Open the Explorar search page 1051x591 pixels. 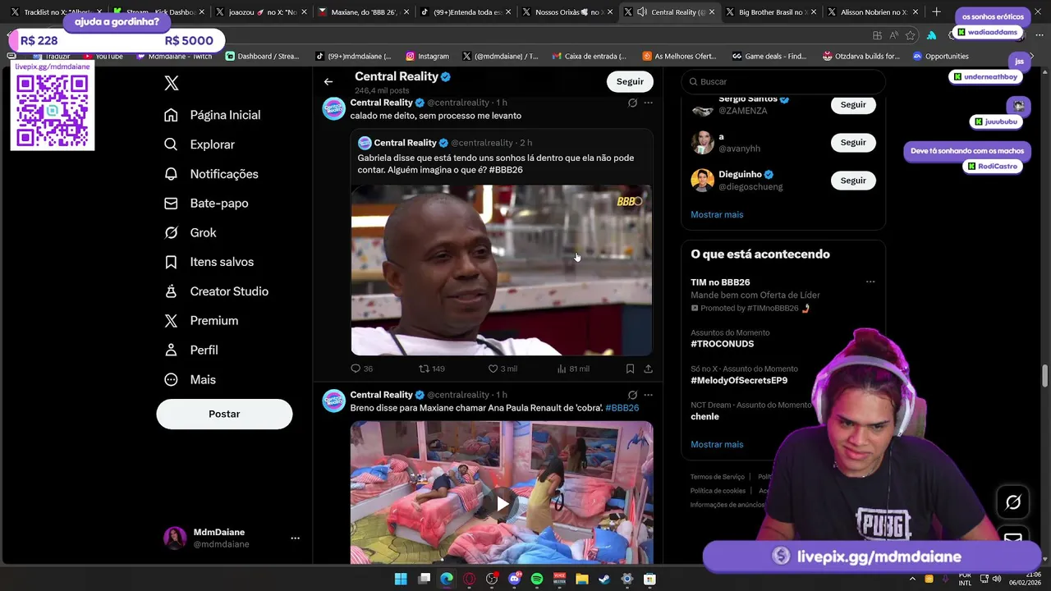[200, 144]
